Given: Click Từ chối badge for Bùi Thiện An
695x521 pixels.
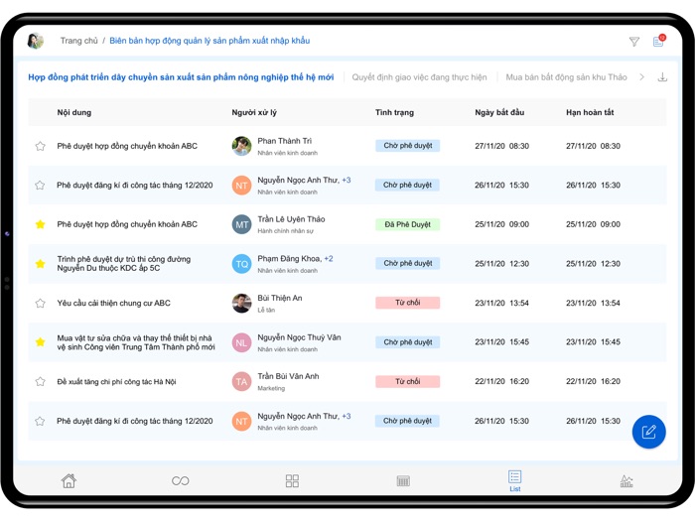Looking at the screenshot, I should [408, 303].
